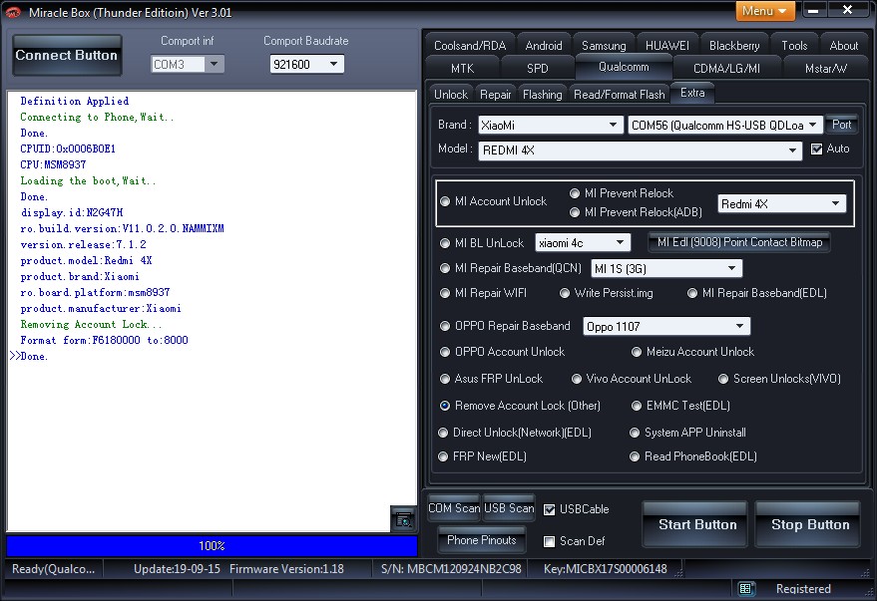877x601 pixels.
Task: Click the 100% blue progress bar
Action: click(x=212, y=546)
